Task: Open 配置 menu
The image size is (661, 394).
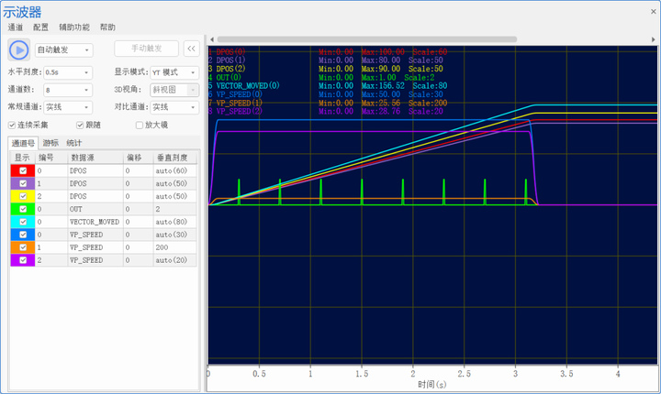Action: tap(40, 27)
